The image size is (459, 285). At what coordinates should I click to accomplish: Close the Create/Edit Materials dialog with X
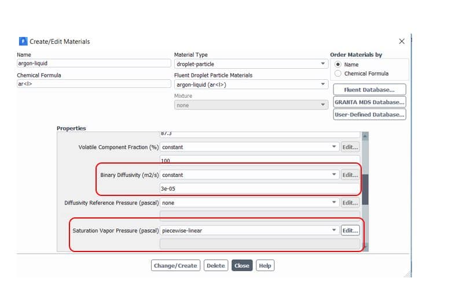(402, 42)
